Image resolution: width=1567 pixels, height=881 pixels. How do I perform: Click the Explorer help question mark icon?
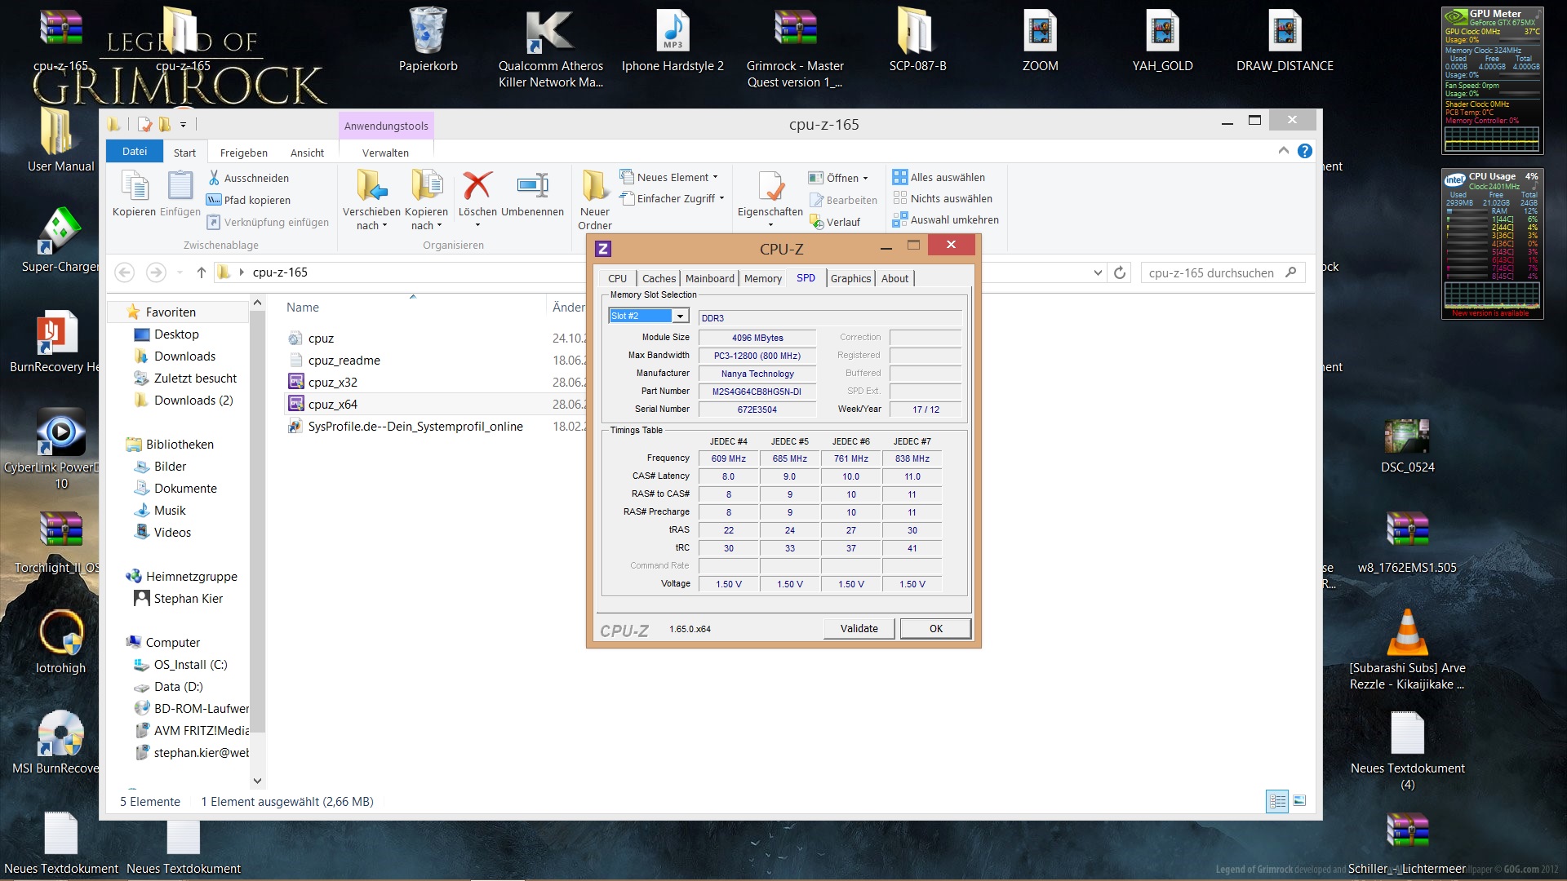point(1304,151)
